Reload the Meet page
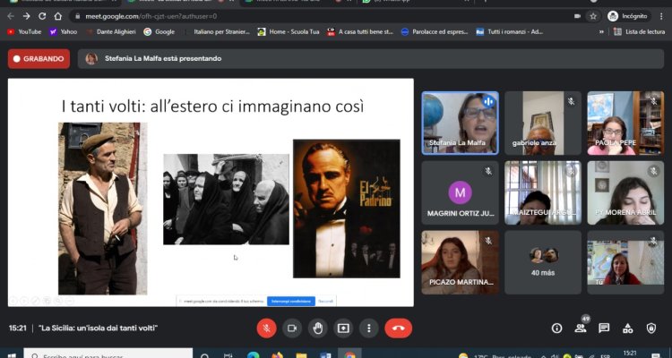 [x=42, y=16]
